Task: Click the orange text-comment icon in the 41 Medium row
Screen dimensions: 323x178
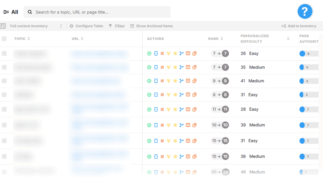Action: tap(188, 81)
